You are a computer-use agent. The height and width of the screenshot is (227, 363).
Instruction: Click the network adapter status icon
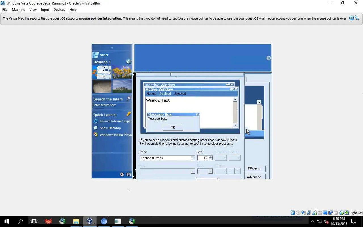pyautogui.click(x=309, y=213)
